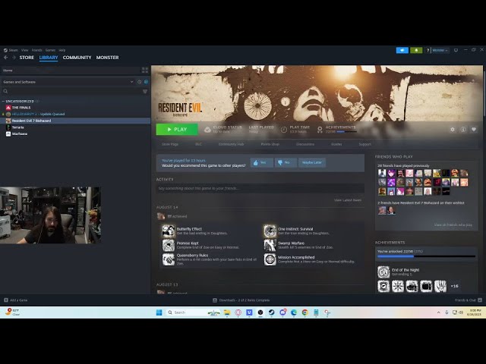Click Mission Accomplished achievement icon
The height and width of the screenshot is (364, 486).
click(270, 259)
